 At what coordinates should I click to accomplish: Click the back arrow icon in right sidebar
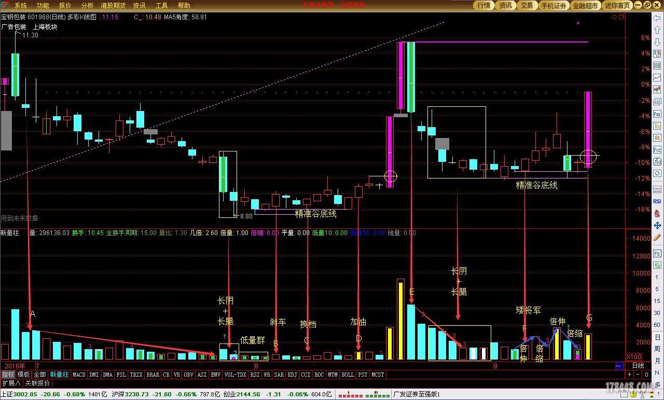pyautogui.click(x=657, y=18)
